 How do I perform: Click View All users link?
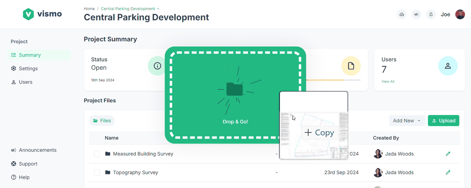click(x=388, y=82)
